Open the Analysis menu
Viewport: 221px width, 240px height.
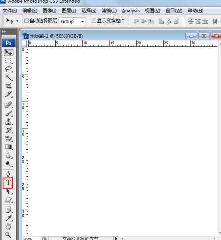(x=131, y=10)
